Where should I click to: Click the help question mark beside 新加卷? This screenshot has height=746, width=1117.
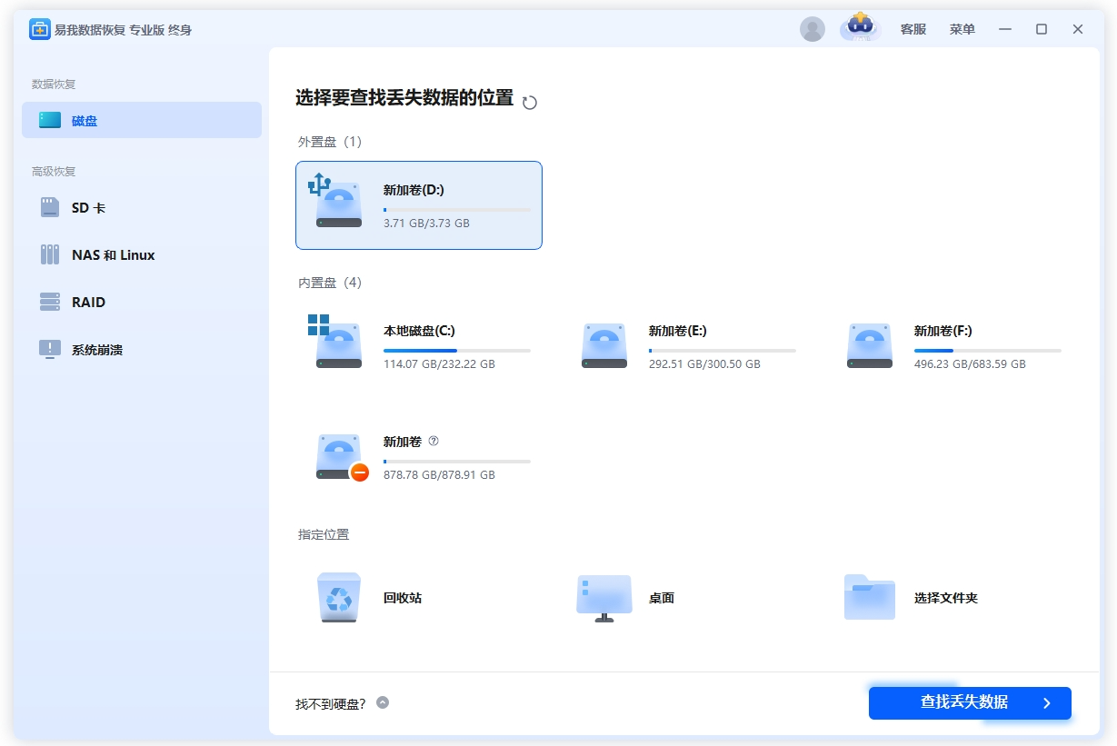(x=434, y=441)
